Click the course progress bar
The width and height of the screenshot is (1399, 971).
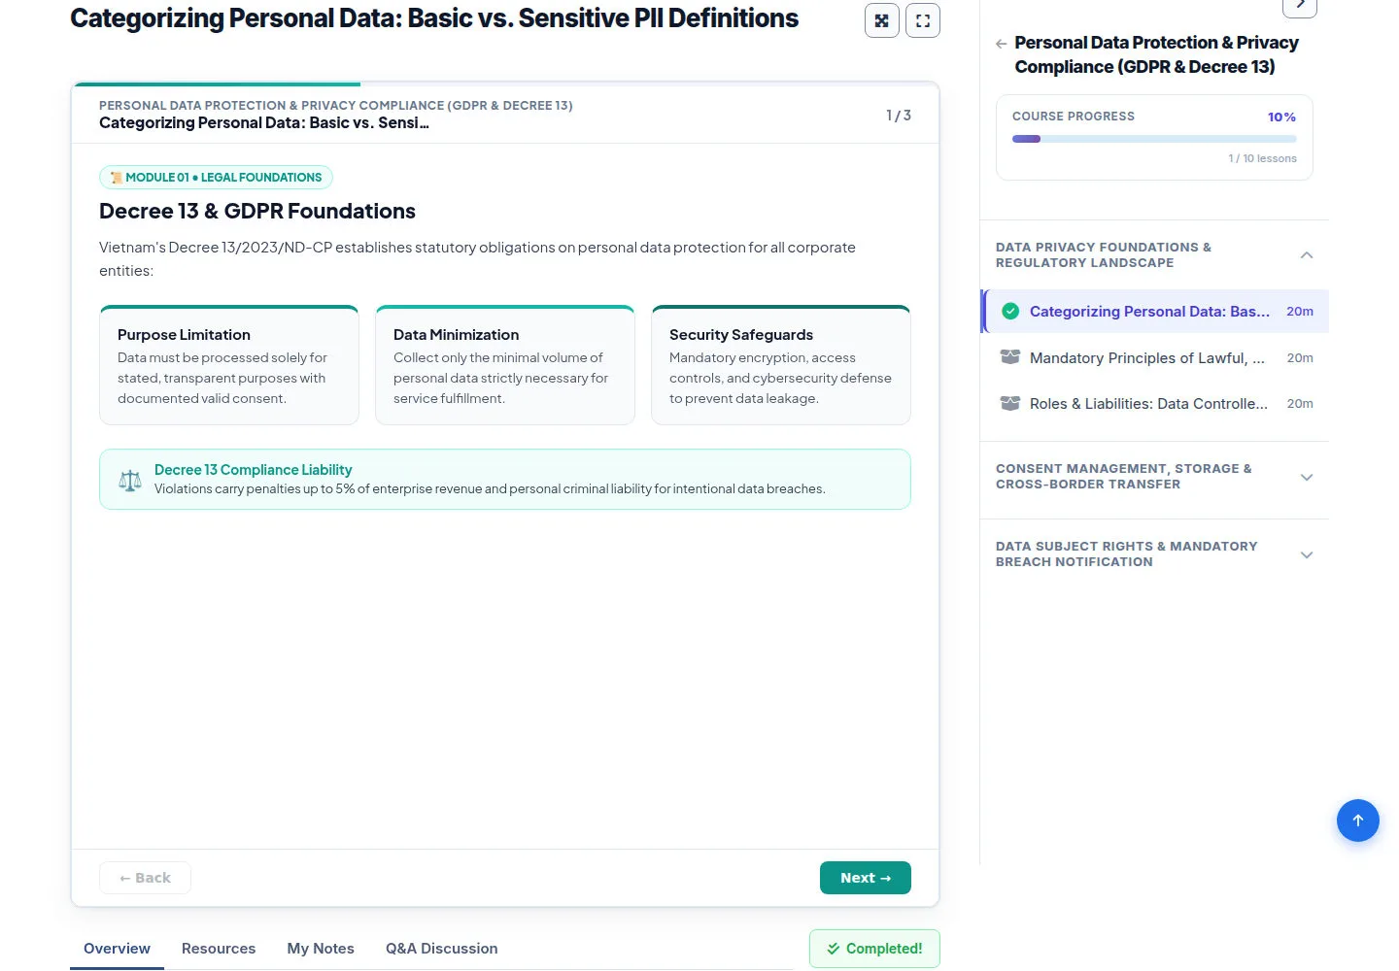click(1154, 139)
